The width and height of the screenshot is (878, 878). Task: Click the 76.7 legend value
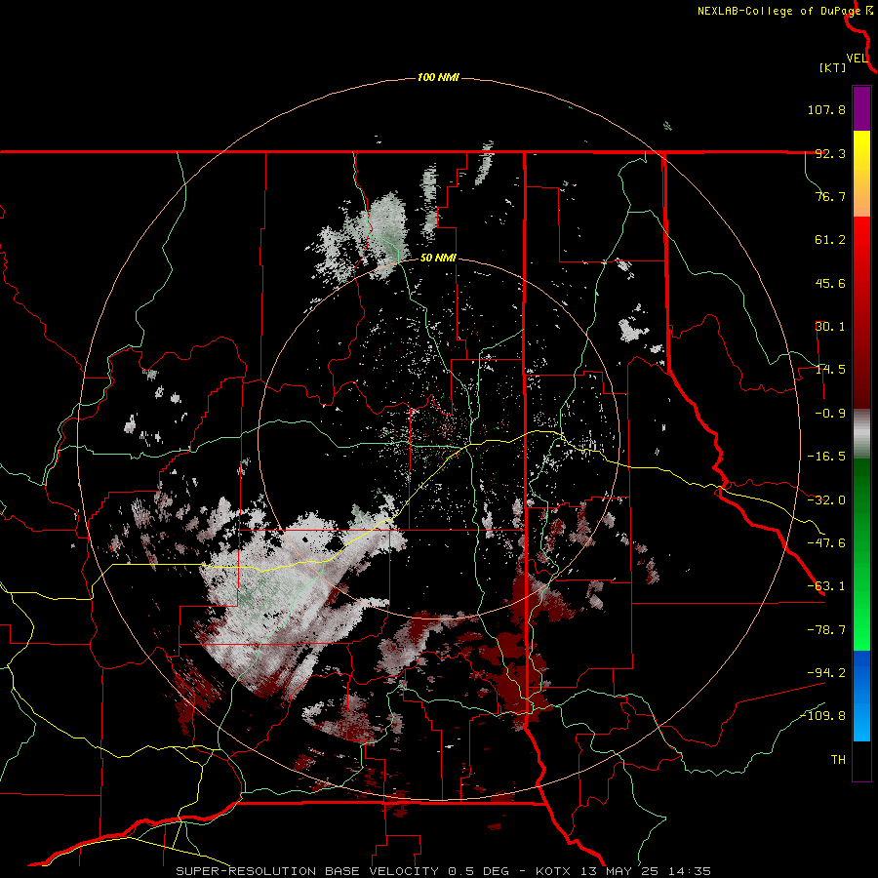pos(830,196)
